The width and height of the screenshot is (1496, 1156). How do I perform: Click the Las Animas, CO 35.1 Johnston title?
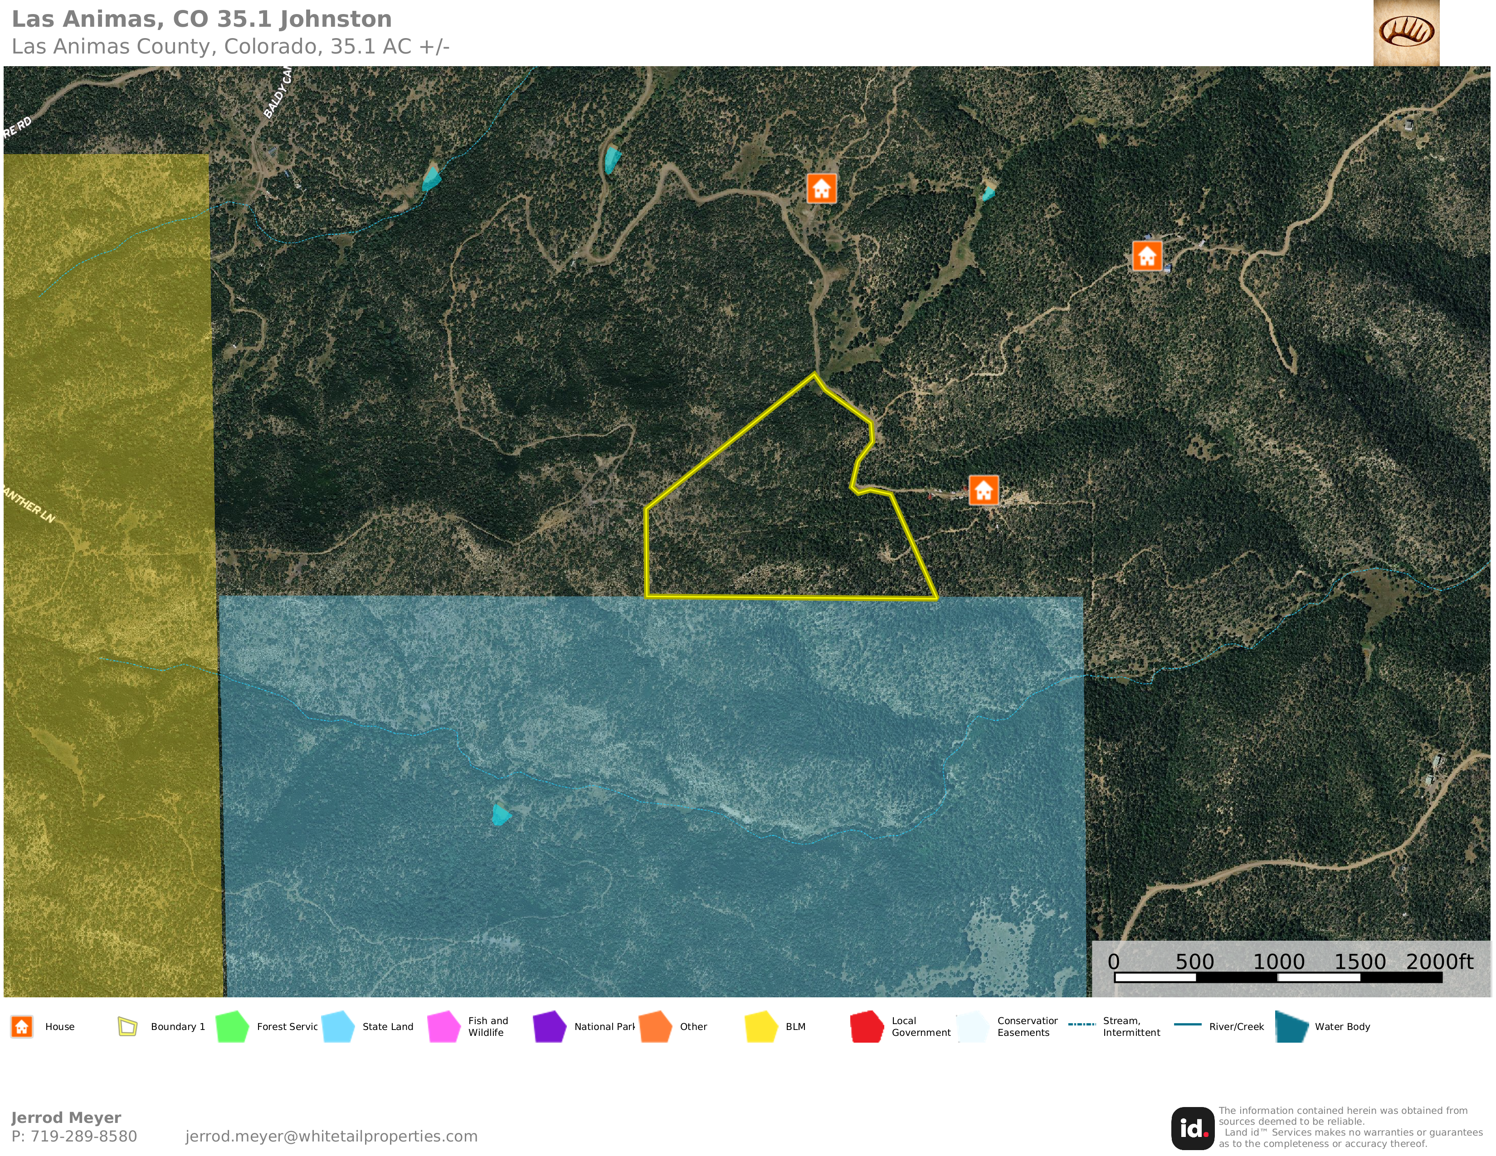click(202, 19)
